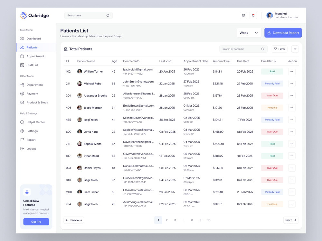The image size is (322, 241).
Task: Click the Appointment Date column header
Action: tap(196, 61)
